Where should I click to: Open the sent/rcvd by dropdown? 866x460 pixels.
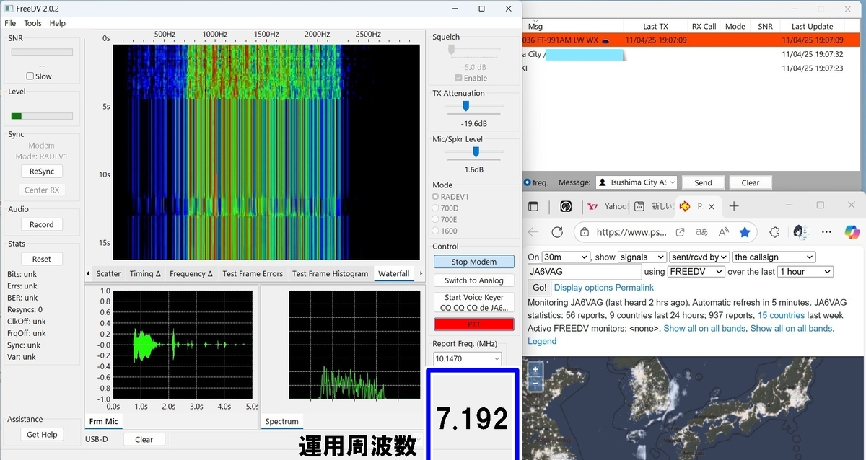(699, 257)
